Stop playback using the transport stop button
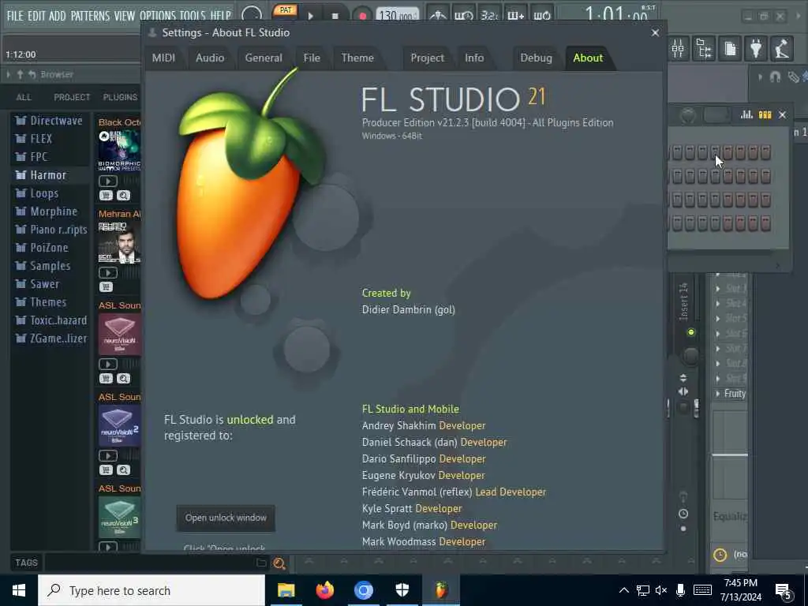 pos(335,16)
